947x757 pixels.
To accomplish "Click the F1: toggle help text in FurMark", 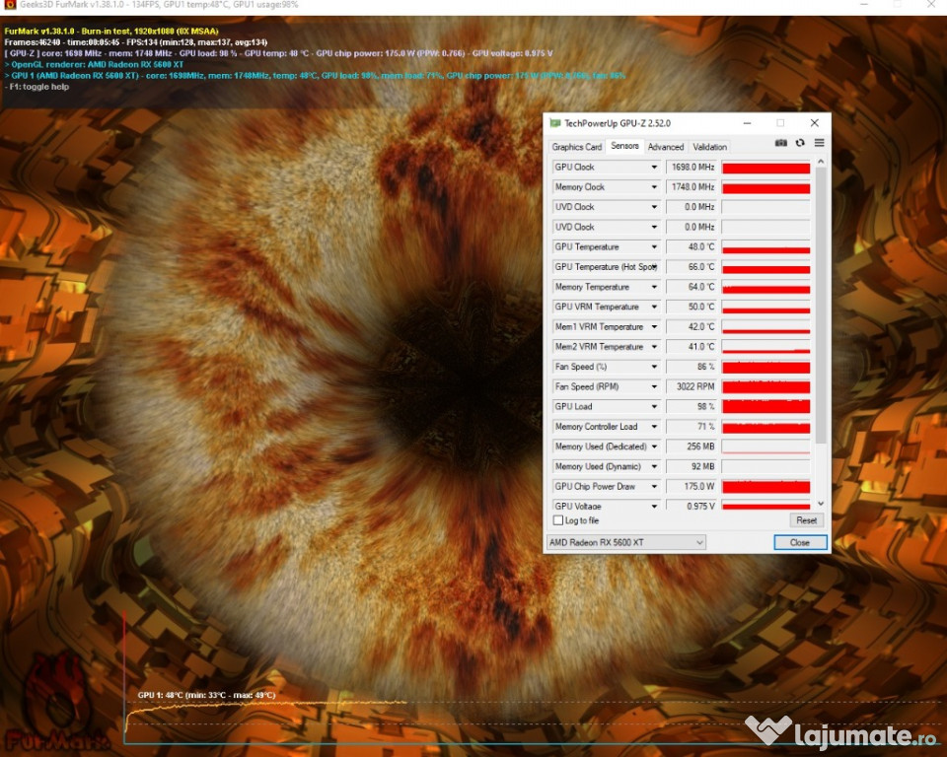I will click(x=36, y=87).
